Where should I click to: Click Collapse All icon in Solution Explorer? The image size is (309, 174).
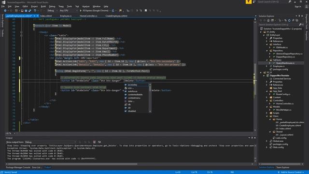tap(293, 20)
